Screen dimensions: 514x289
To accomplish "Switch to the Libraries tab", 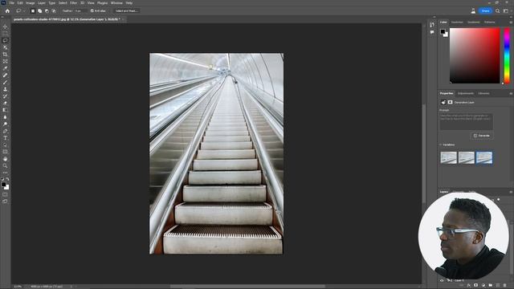I will [483, 93].
